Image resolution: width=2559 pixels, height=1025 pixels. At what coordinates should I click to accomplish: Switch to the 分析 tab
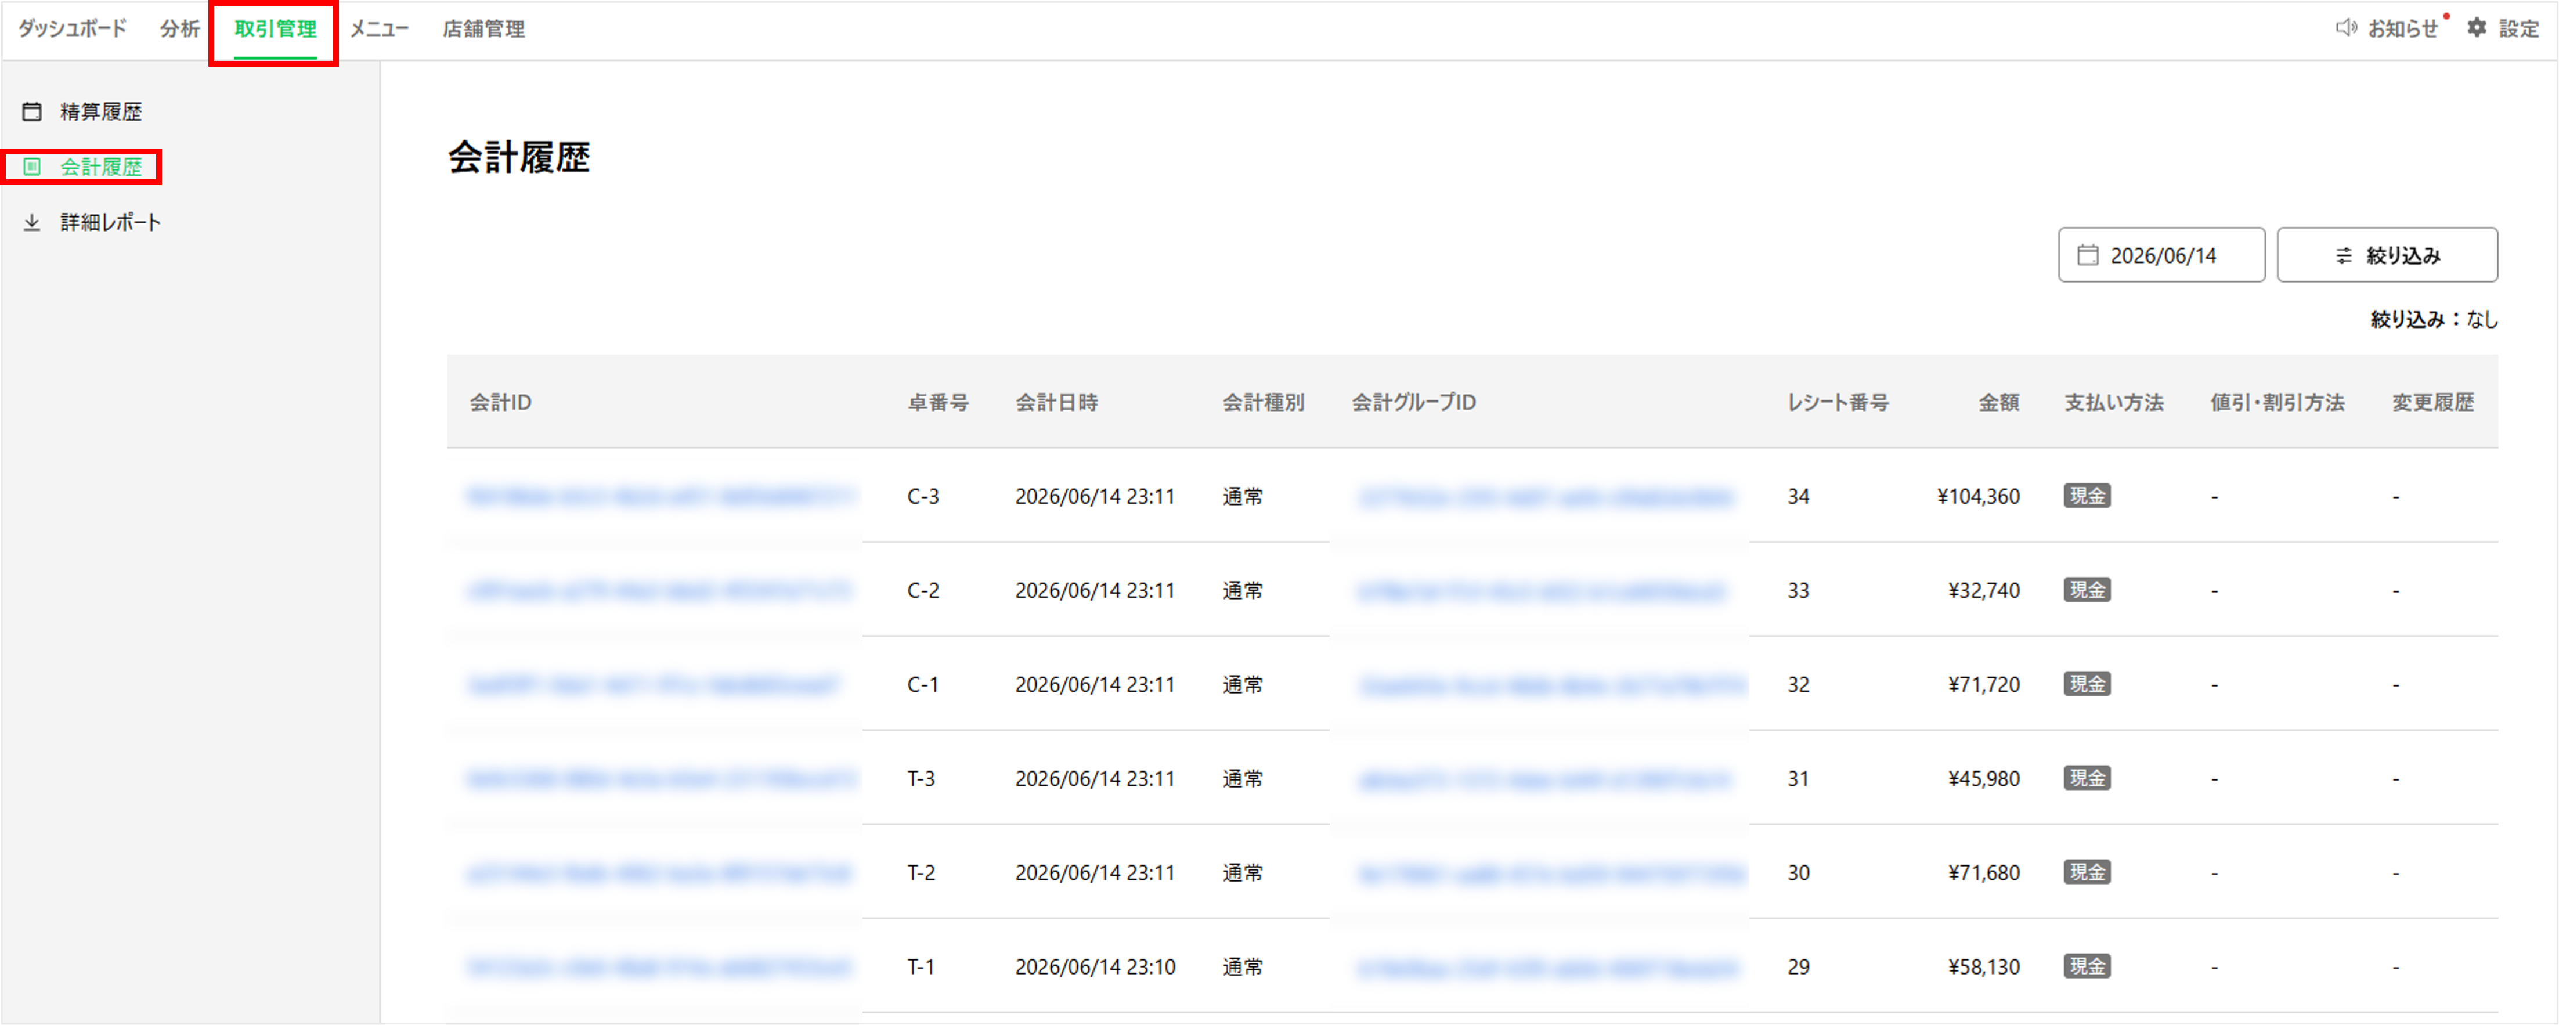coord(180,29)
